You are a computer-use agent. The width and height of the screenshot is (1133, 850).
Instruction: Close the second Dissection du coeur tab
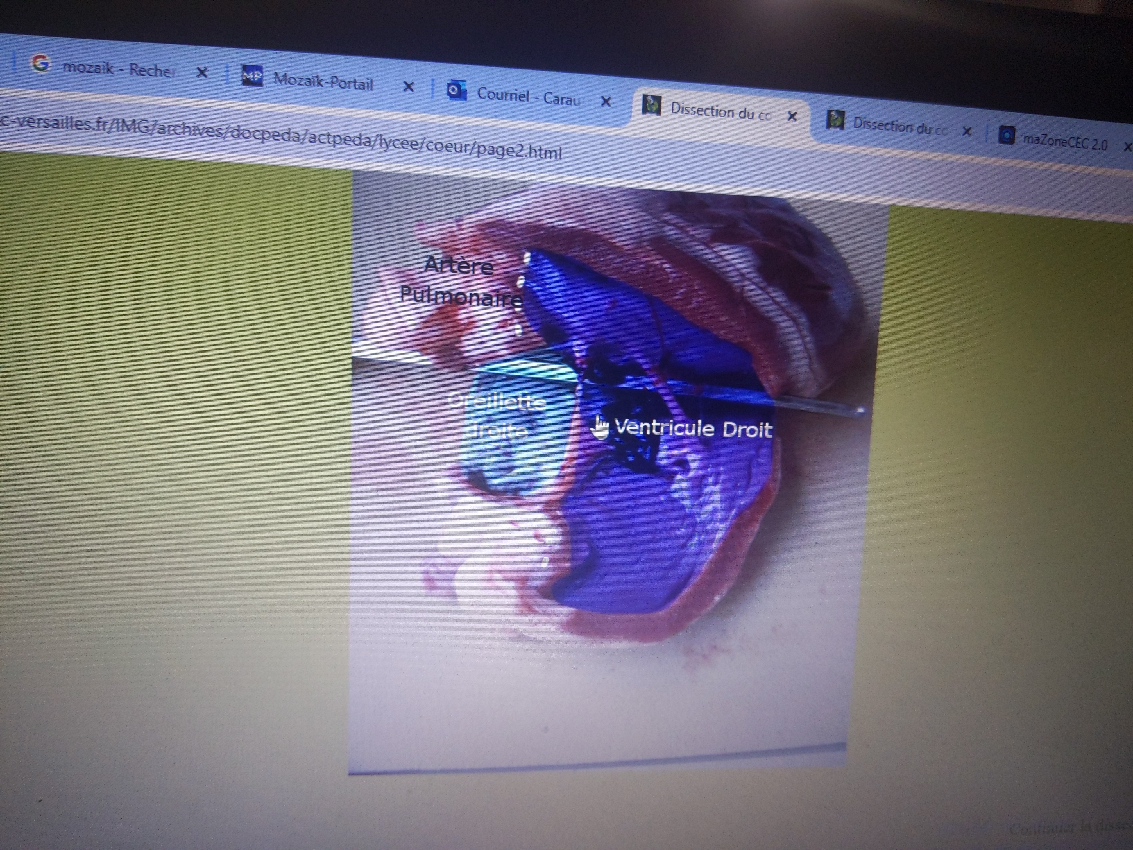tap(967, 132)
